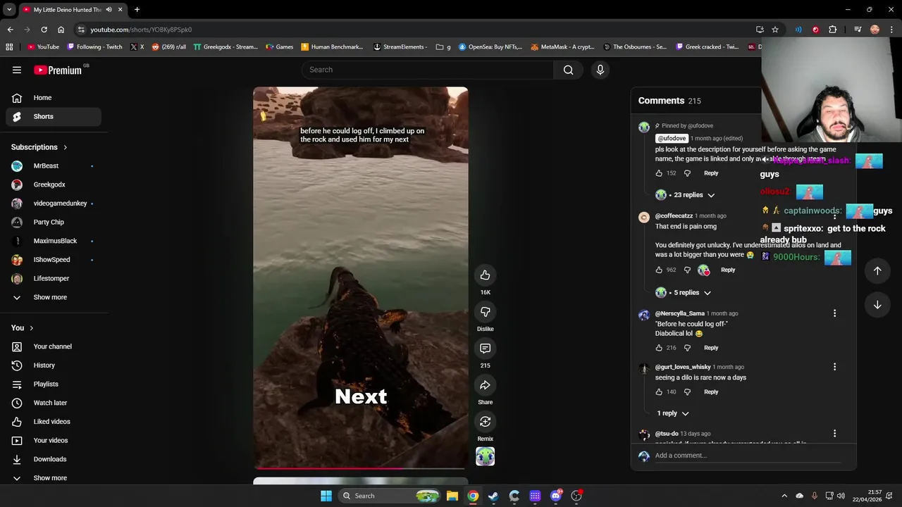This screenshot has width=902, height=507.
Task: Open Human Benchmark bookmark
Action: 332,47
